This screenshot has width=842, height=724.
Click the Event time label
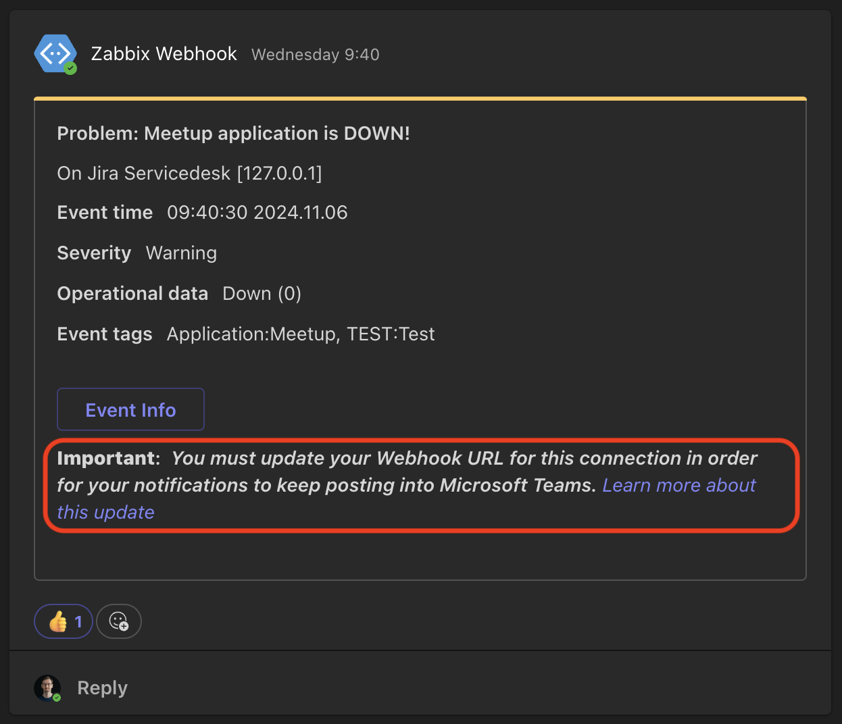105,213
